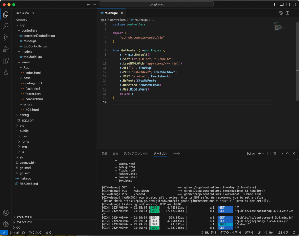Split the terminal with the split icon
The width and height of the screenshot is (299, 236).
click(x=269, y=153)
